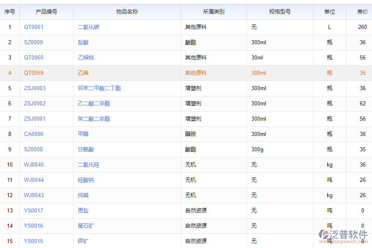Open product code WJ0045 link
The image size is (372, 248).
pos(34,165)
